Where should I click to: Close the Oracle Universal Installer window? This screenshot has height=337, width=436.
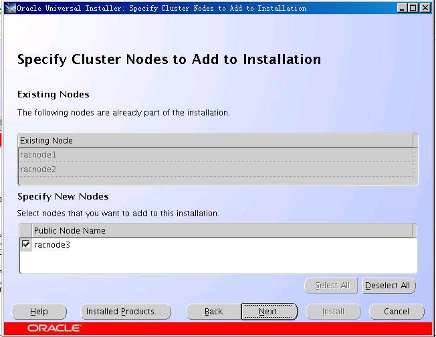pyautogui.click(x=425, y=8)
